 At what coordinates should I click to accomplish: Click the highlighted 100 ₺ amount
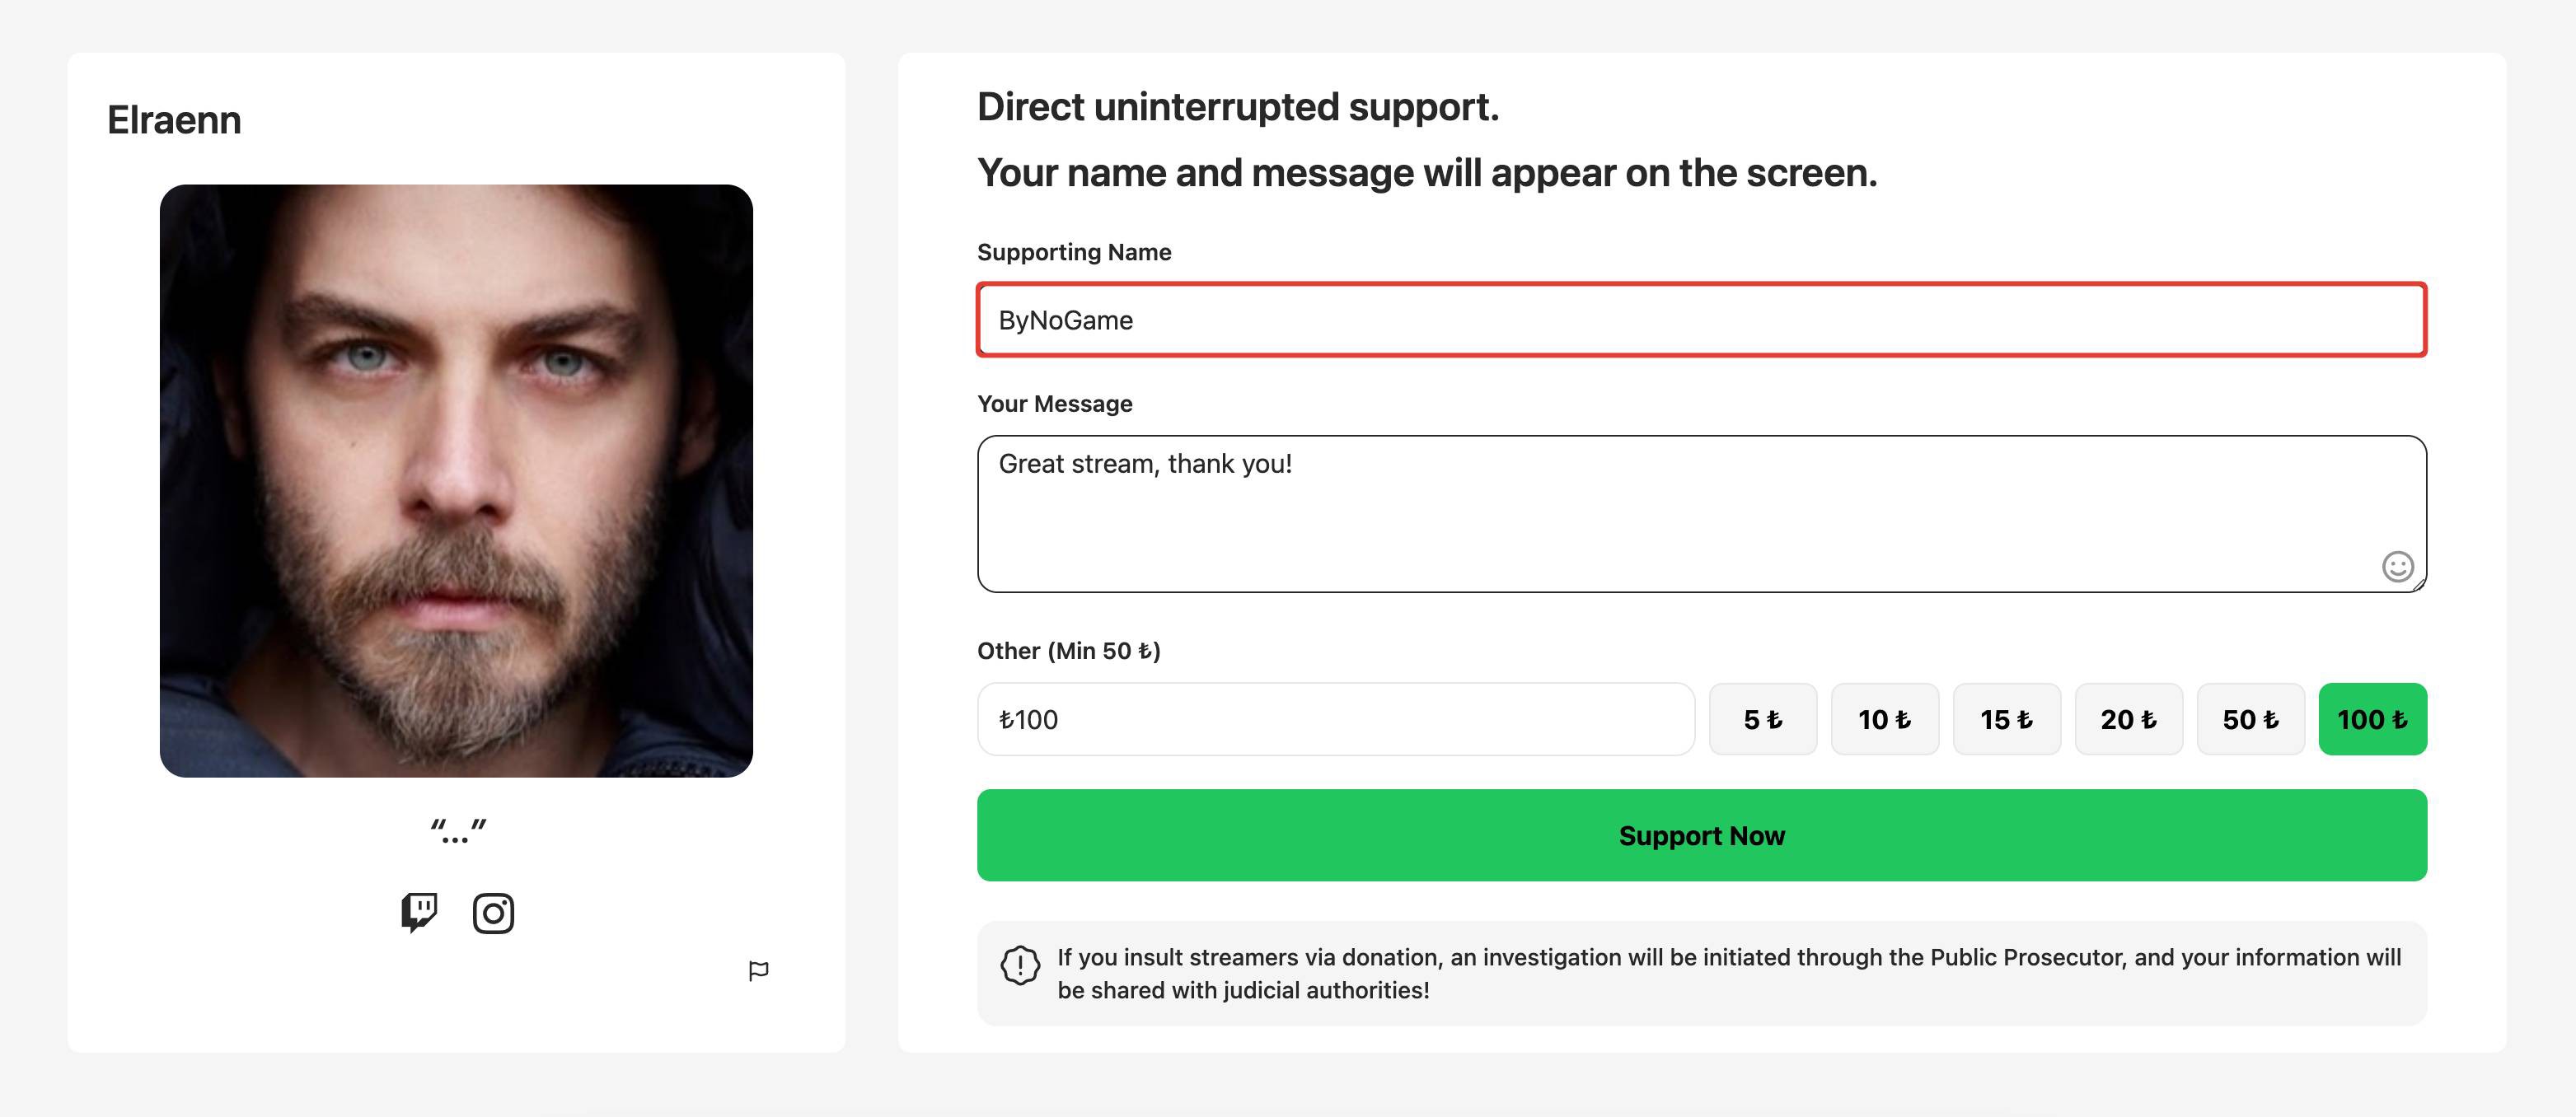pyautogui.click(x=2372, y=719)
